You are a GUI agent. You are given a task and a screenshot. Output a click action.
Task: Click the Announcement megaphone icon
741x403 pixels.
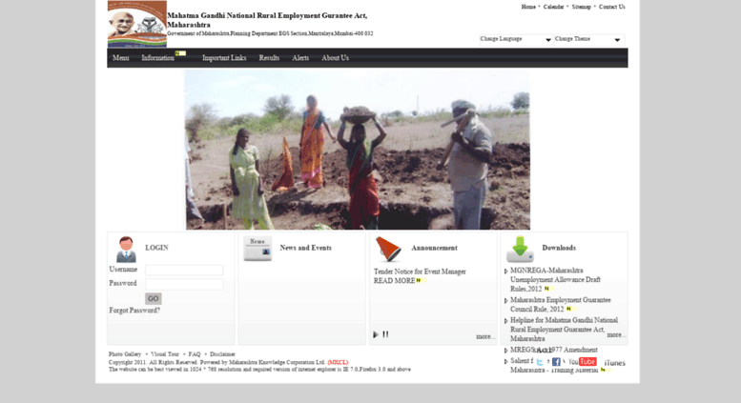388,249
